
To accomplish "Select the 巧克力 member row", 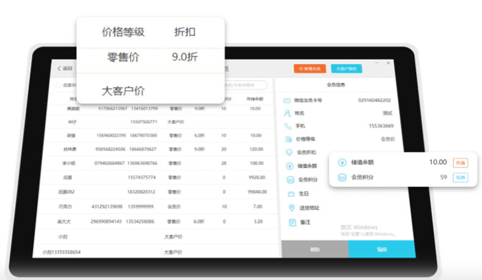I will click(156, 207).
